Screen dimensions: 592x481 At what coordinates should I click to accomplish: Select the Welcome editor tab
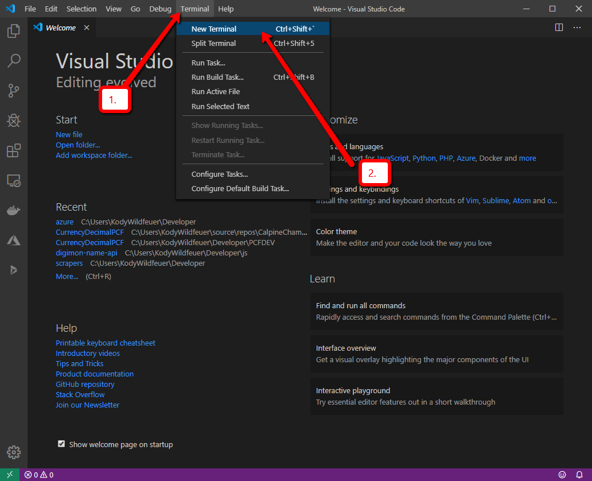(x=61, y=28)
